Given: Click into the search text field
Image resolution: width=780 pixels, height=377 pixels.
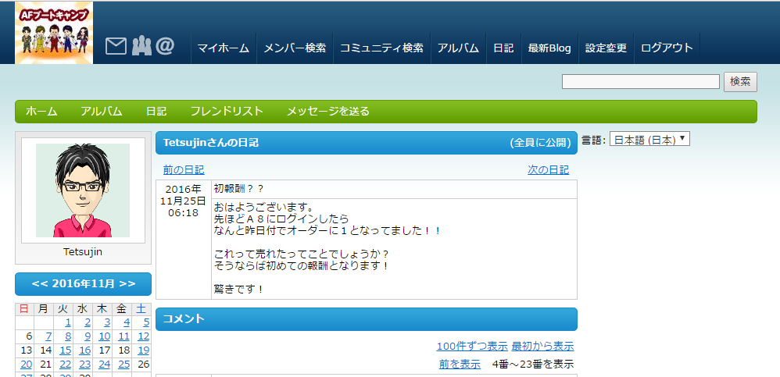Looking at the screenshot, I should point(640,82).
